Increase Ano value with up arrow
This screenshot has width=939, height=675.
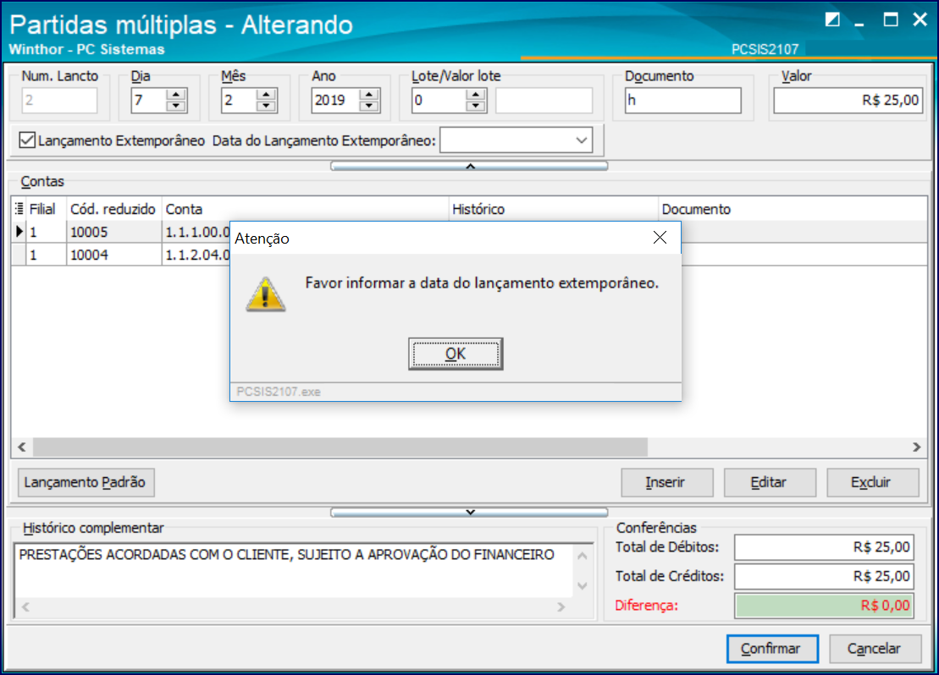tap(369, 95)
